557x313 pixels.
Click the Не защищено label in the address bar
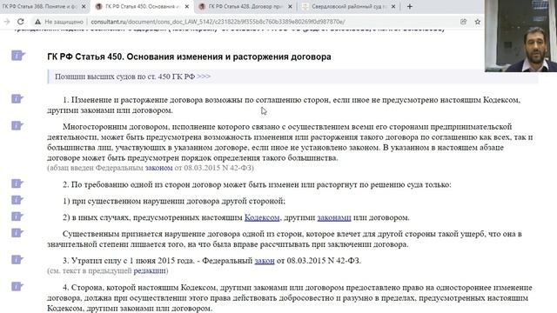(x=64, y=22)
